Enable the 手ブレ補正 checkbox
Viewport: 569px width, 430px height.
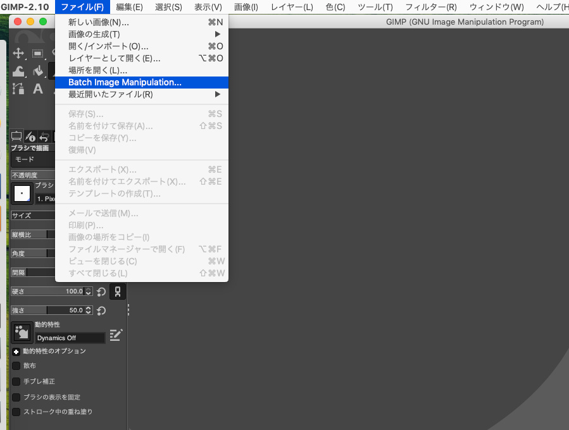point(16,381)
